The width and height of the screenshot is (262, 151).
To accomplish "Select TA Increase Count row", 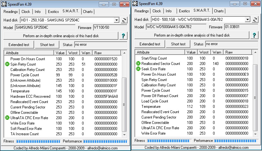I will pyautogui.click(x=63, y=134).
